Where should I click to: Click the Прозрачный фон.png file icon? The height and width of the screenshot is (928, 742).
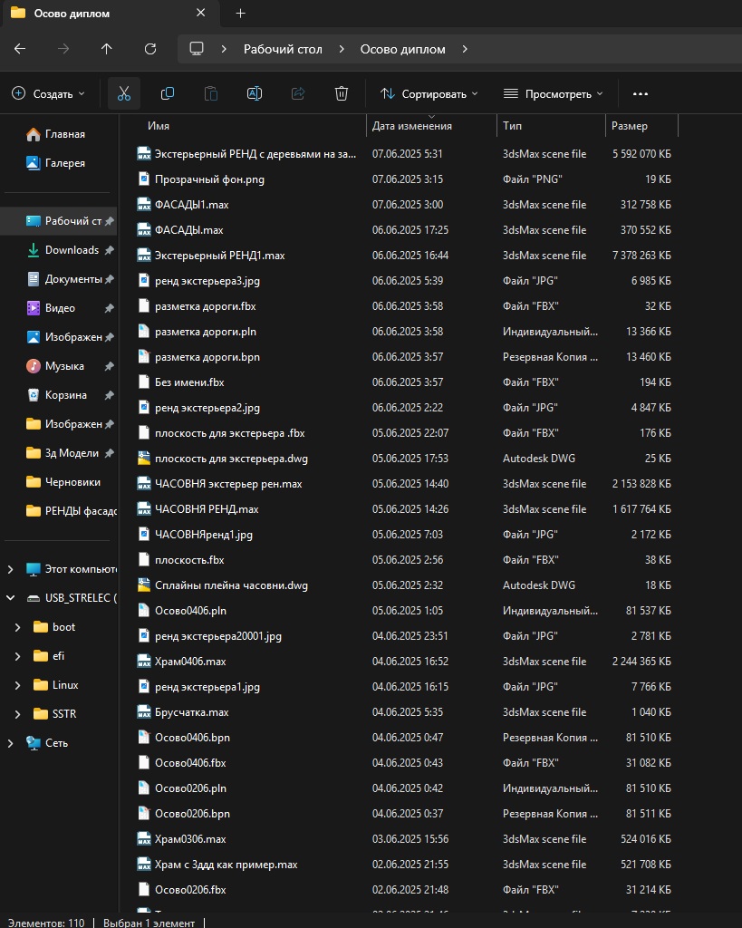144,179
